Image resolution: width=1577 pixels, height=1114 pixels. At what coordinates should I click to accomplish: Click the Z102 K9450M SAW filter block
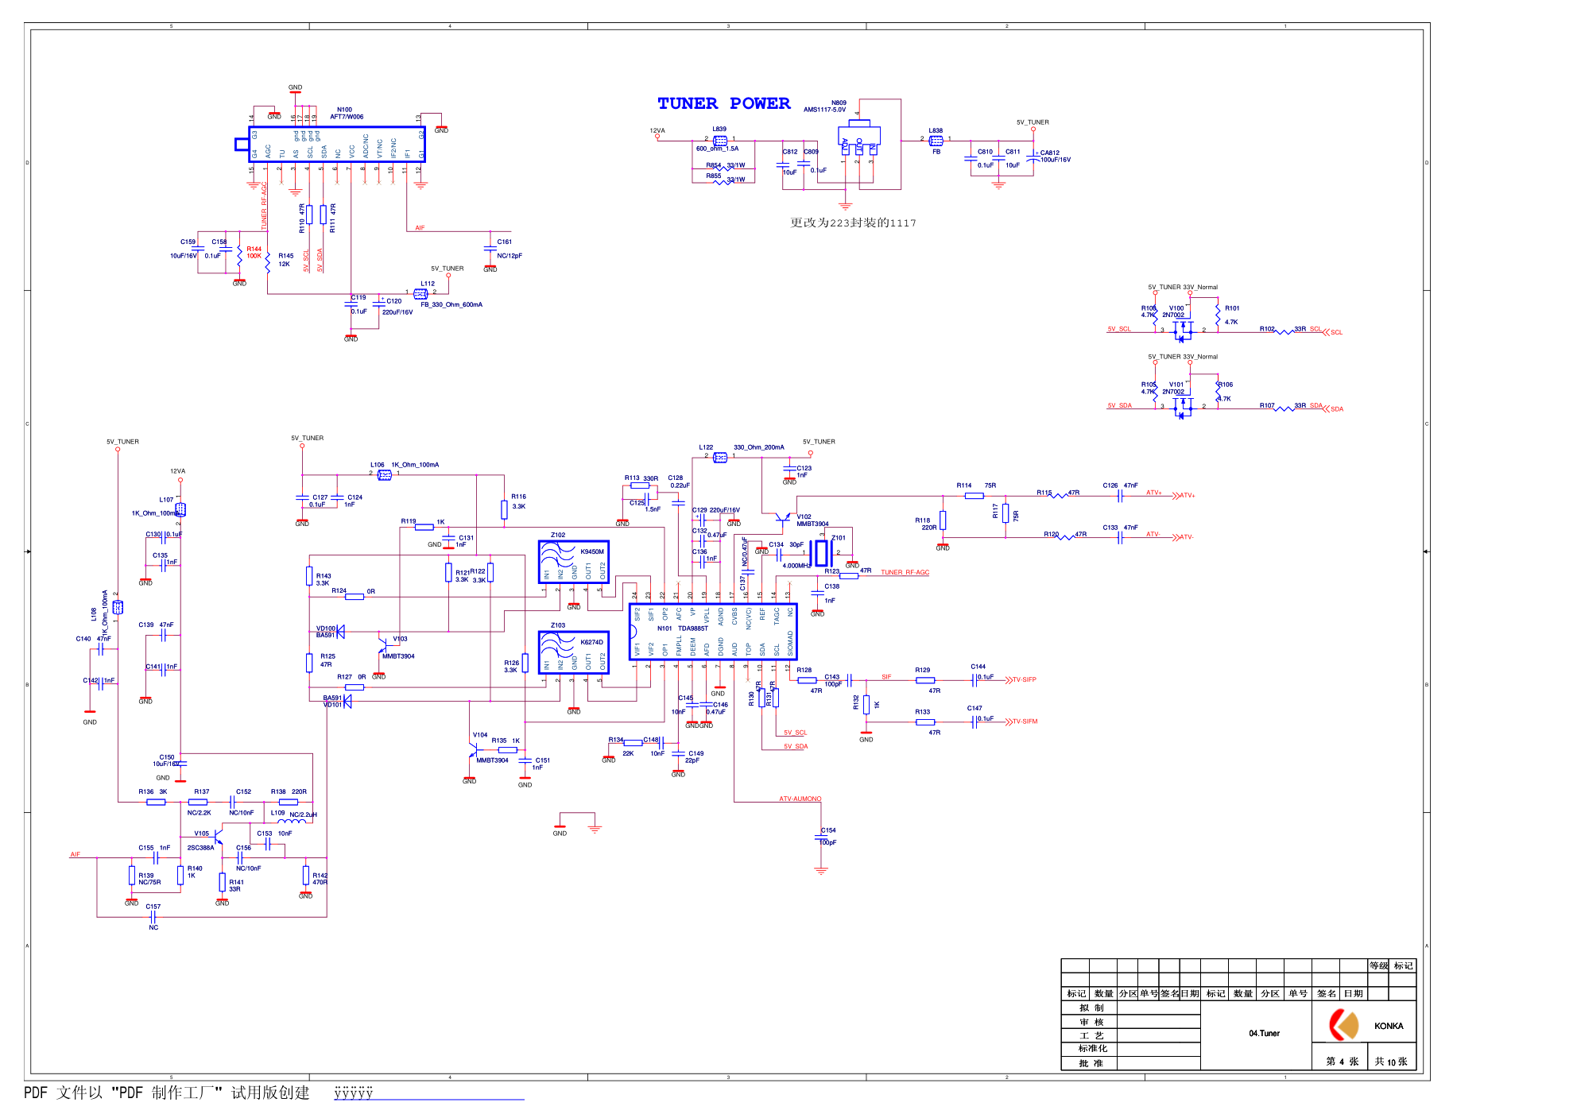(x=574, y=562)
